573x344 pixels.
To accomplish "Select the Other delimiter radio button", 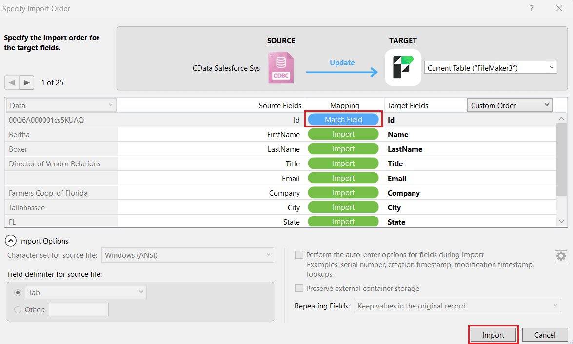I will point(18,309).
